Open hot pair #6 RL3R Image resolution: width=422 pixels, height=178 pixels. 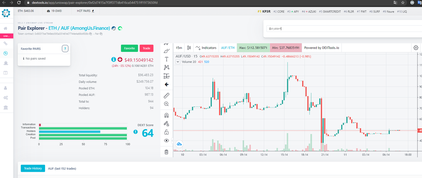(x=349, y=11)
